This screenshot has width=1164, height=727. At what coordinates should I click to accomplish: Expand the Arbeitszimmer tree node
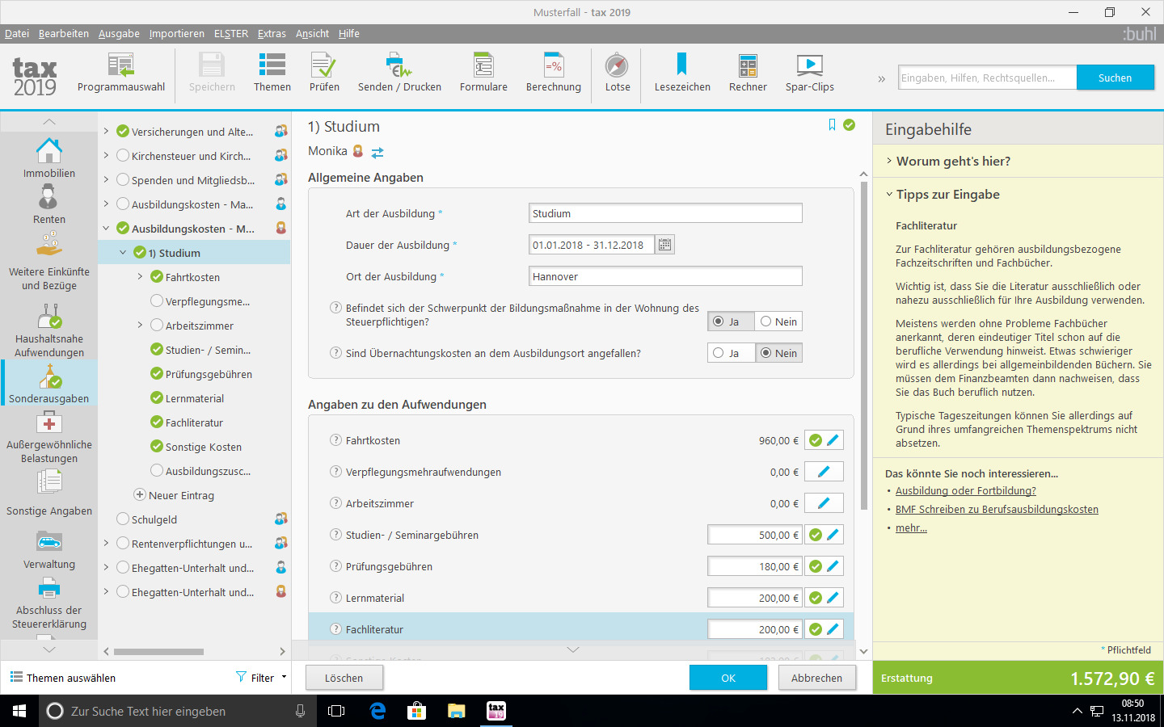tap(140, 325)
